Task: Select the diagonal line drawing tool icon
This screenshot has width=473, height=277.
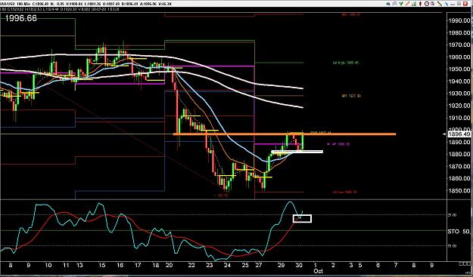Action: 440,4
